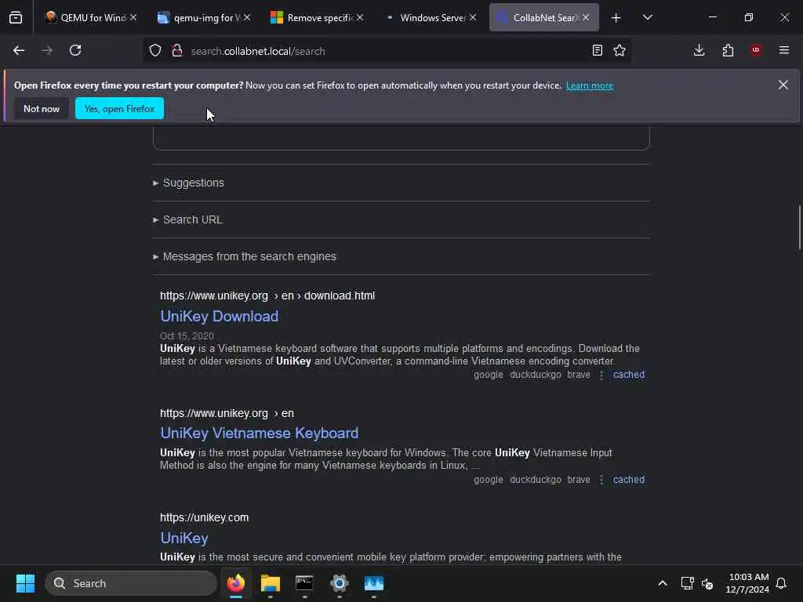The height and width of the screenshot is (602, 803).
Task: Bookmark this page with star
Action: [x=620, y=51]
